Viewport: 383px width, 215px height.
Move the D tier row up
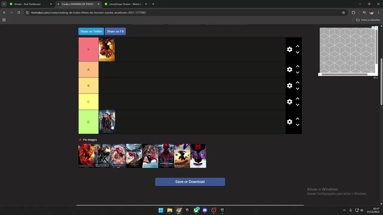pos(297,119)
